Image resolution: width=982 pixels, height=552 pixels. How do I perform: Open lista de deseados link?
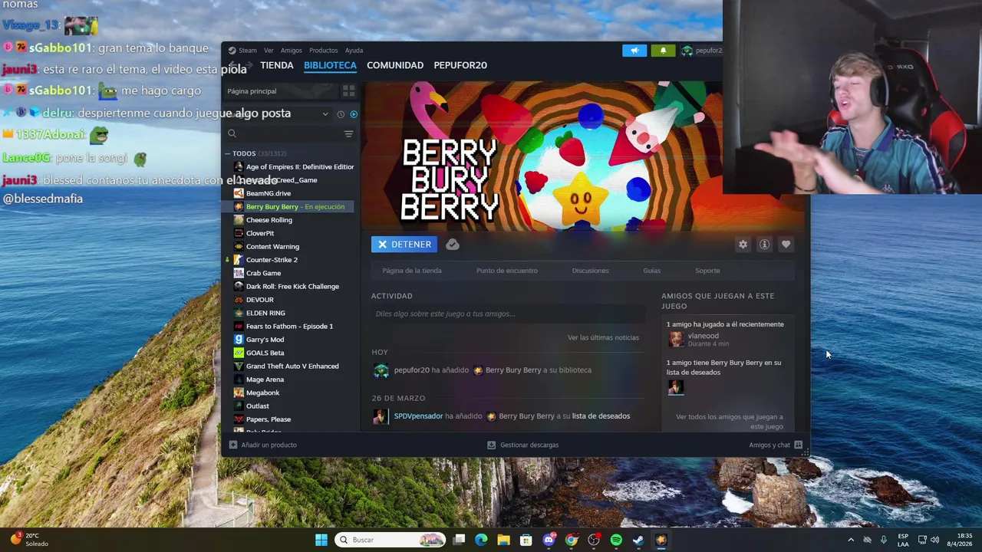click(601, 416)
